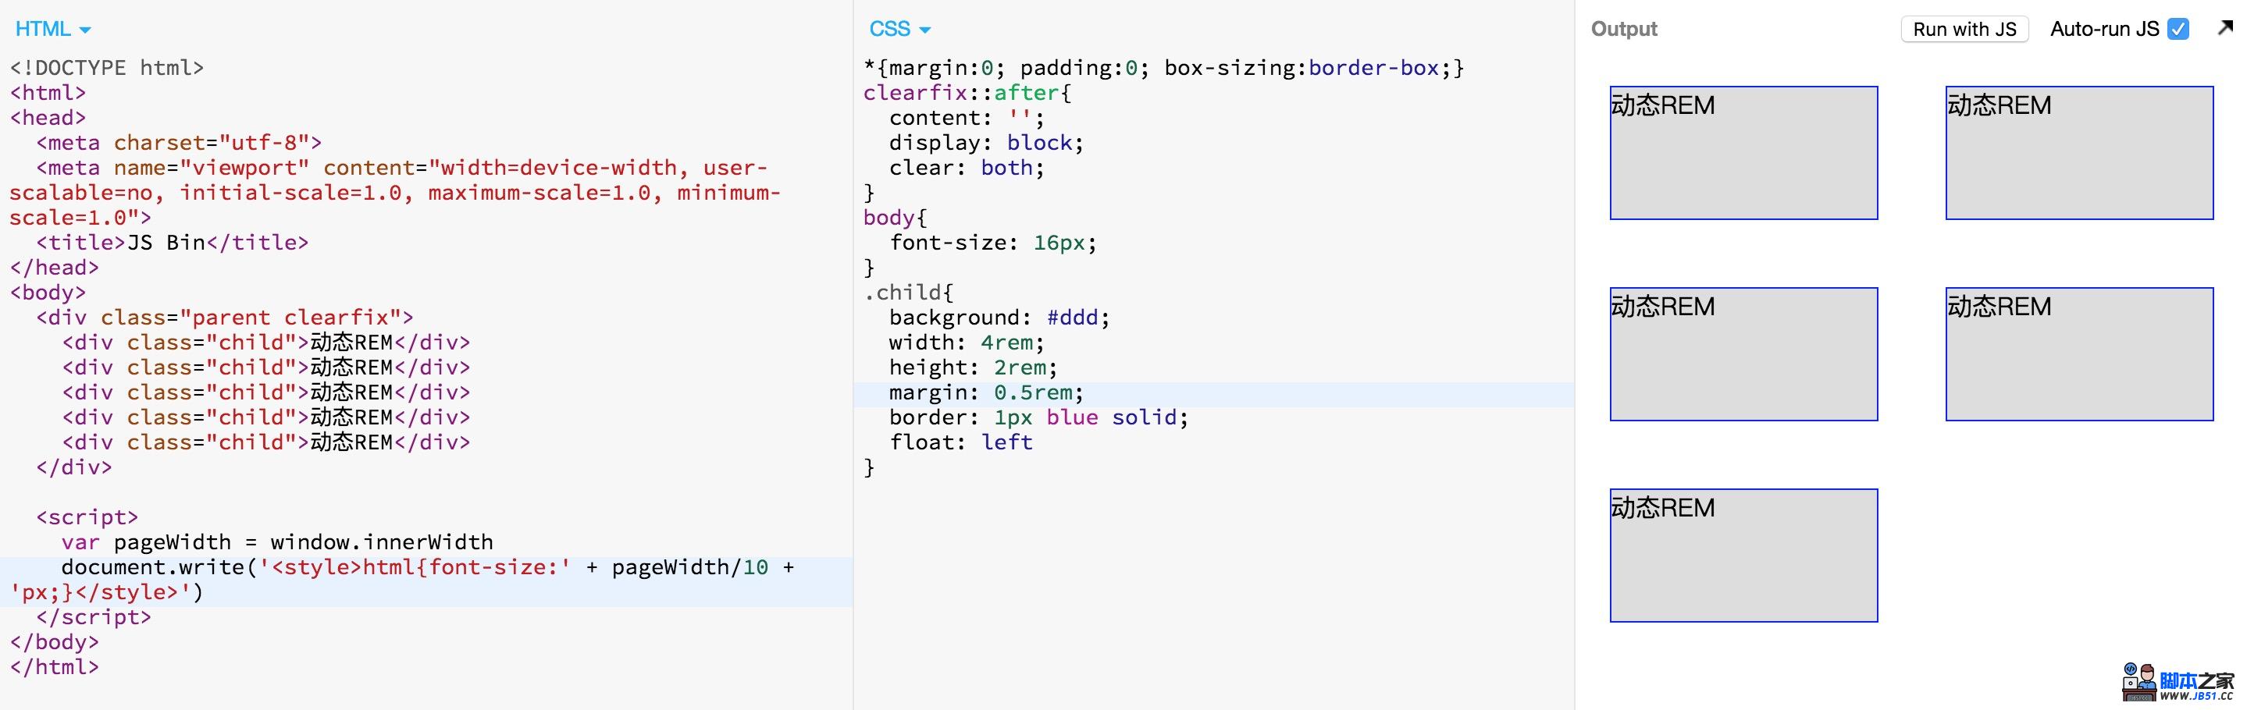Click the meta name viewport line
2247x710 pixels.
point(394,193)
